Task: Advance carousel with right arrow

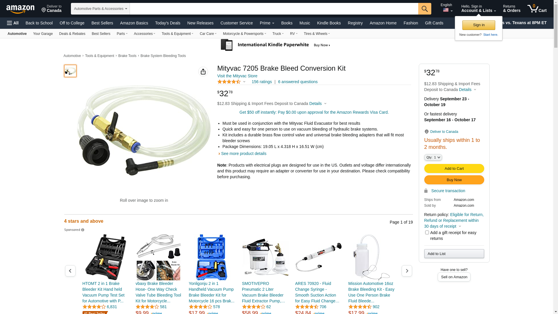Action: 407,271
